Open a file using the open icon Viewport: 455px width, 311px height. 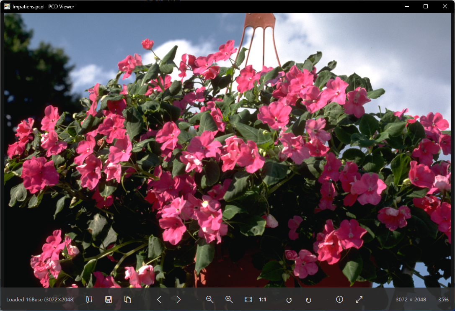[x=89, y=299]
